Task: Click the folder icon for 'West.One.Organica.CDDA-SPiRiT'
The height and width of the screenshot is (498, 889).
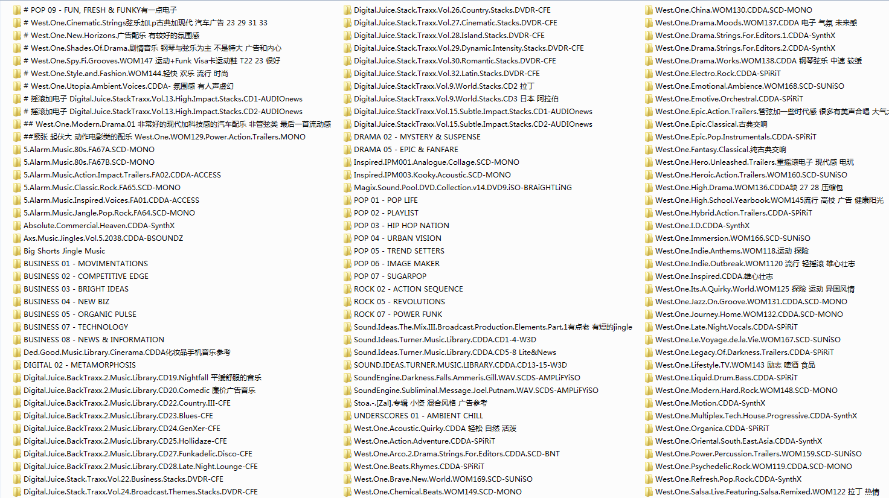Action: point(649,429)
